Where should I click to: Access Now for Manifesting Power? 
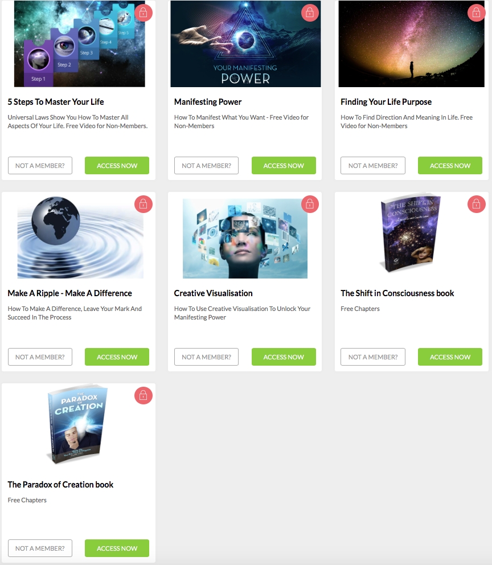tap(284, 165)
